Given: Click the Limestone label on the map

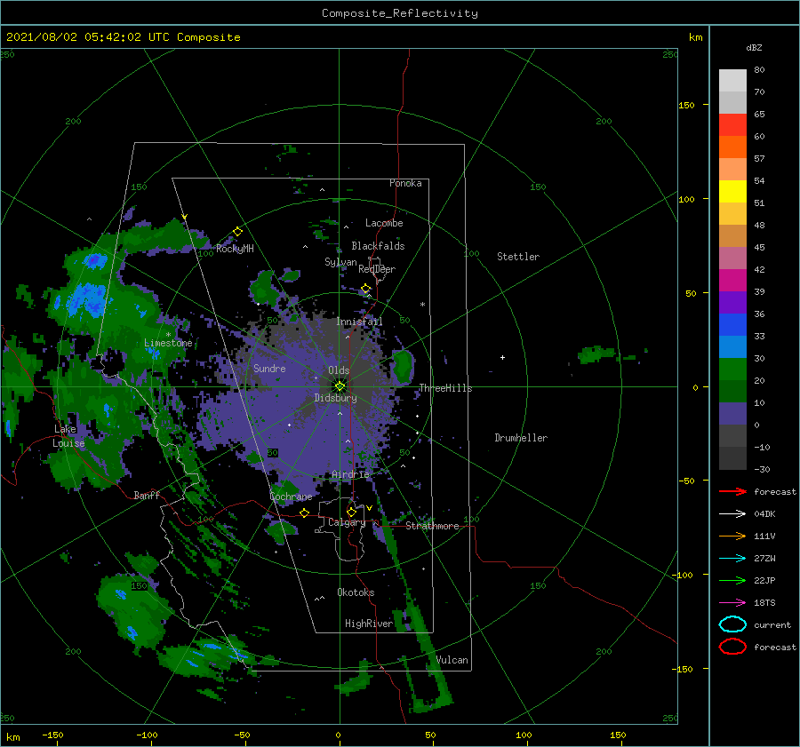Looking at the screenshot, I should tap(168, 343).
